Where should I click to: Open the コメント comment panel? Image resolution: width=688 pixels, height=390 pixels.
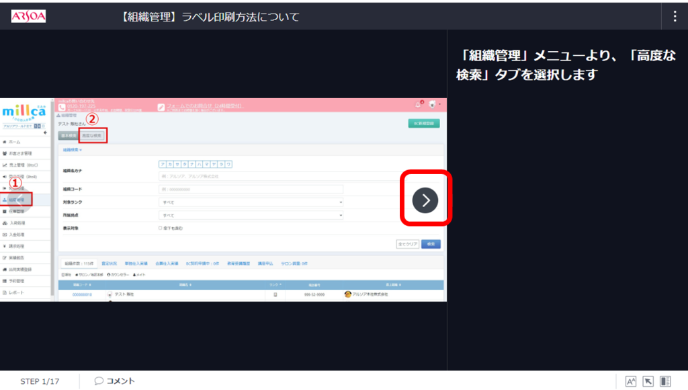115,381
